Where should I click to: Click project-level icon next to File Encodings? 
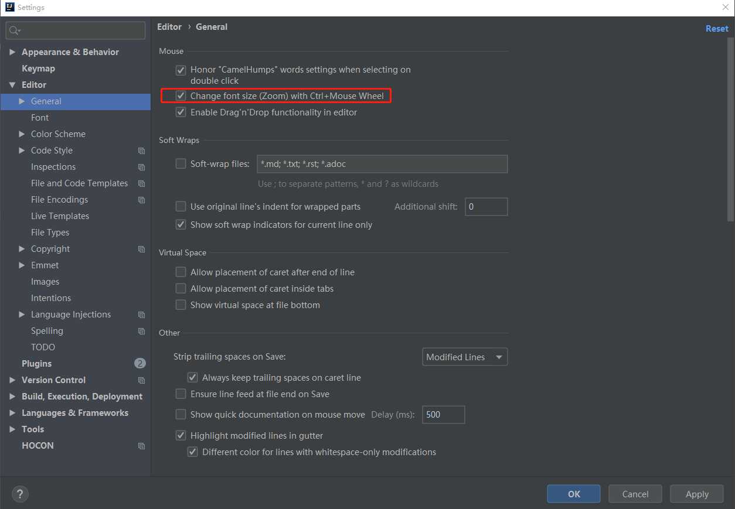coord(141,200)
